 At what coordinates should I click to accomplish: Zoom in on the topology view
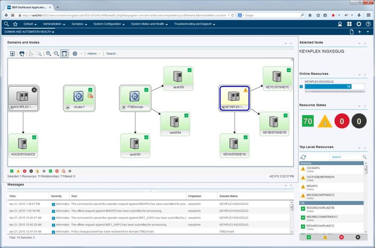point(49,53)
